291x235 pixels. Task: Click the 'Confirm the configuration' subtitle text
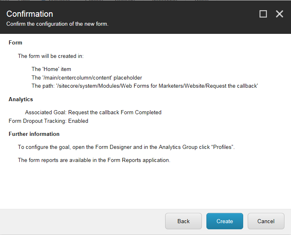pos(57,24)
